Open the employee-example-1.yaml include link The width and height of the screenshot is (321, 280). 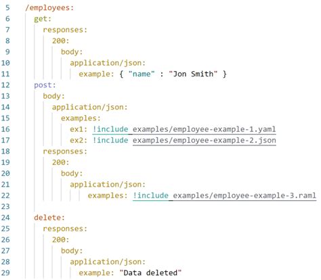click(x=204, y=129)
